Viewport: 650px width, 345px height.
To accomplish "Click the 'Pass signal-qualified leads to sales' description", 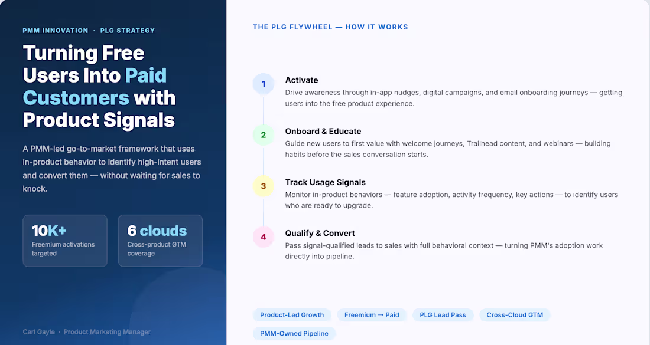I will [x=444, y=251].
